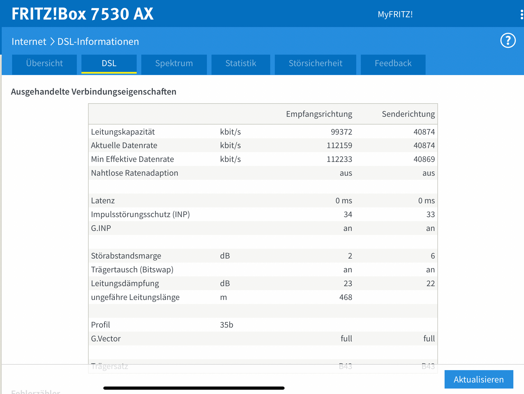This screenshot has height=394, width=524.
Task: Select the Empfangsrichtung column header
Action: [319, 114]
